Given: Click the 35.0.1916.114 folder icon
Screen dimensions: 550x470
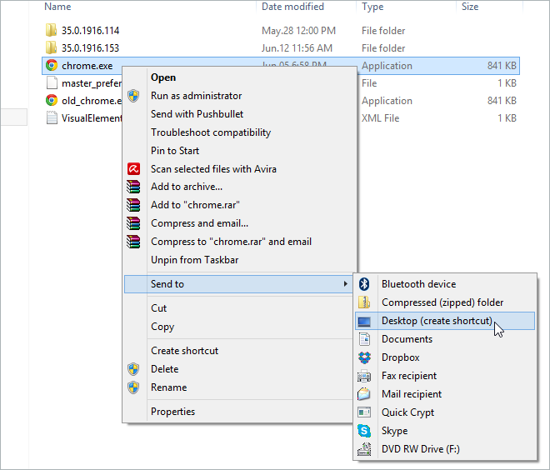Looking at the screenshot, I should point(51,30).
